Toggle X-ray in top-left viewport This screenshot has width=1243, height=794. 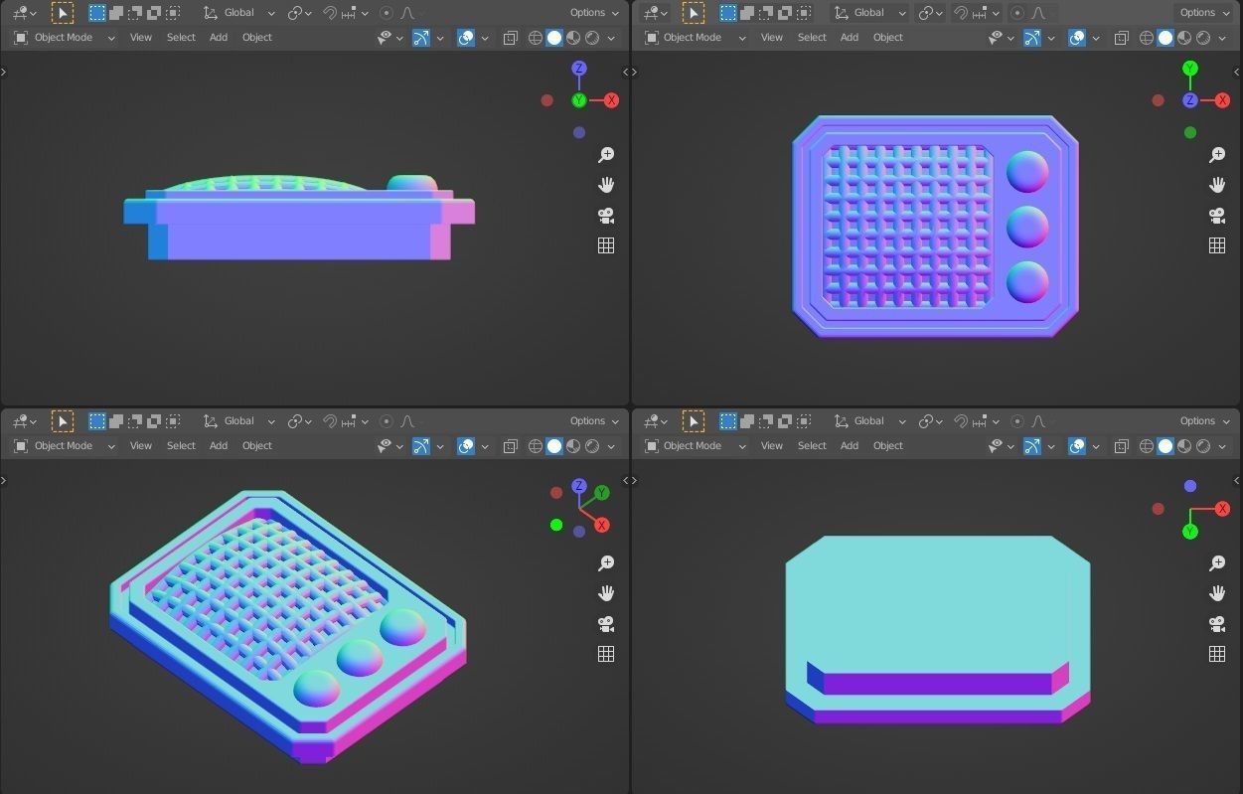tap(510, 38)
